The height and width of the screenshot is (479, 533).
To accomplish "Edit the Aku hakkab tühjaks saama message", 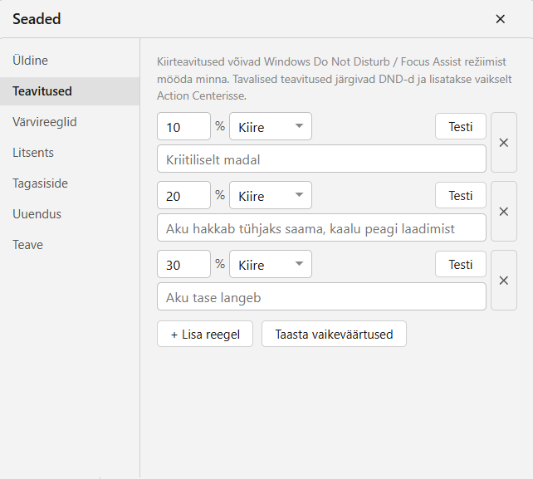I will click(321, 227).
